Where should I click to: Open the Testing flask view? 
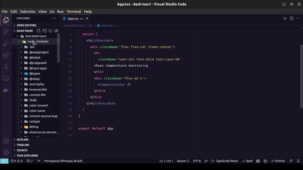(x=6, y=67)
